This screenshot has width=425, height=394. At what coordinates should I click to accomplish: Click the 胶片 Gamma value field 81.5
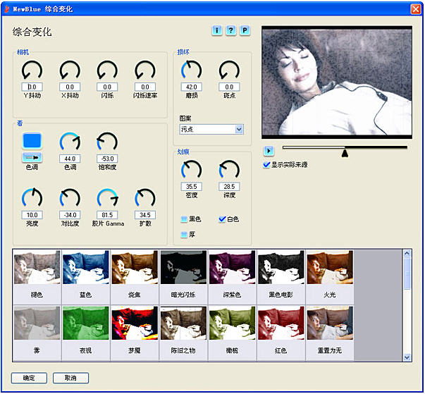click(x=107, y=215)
